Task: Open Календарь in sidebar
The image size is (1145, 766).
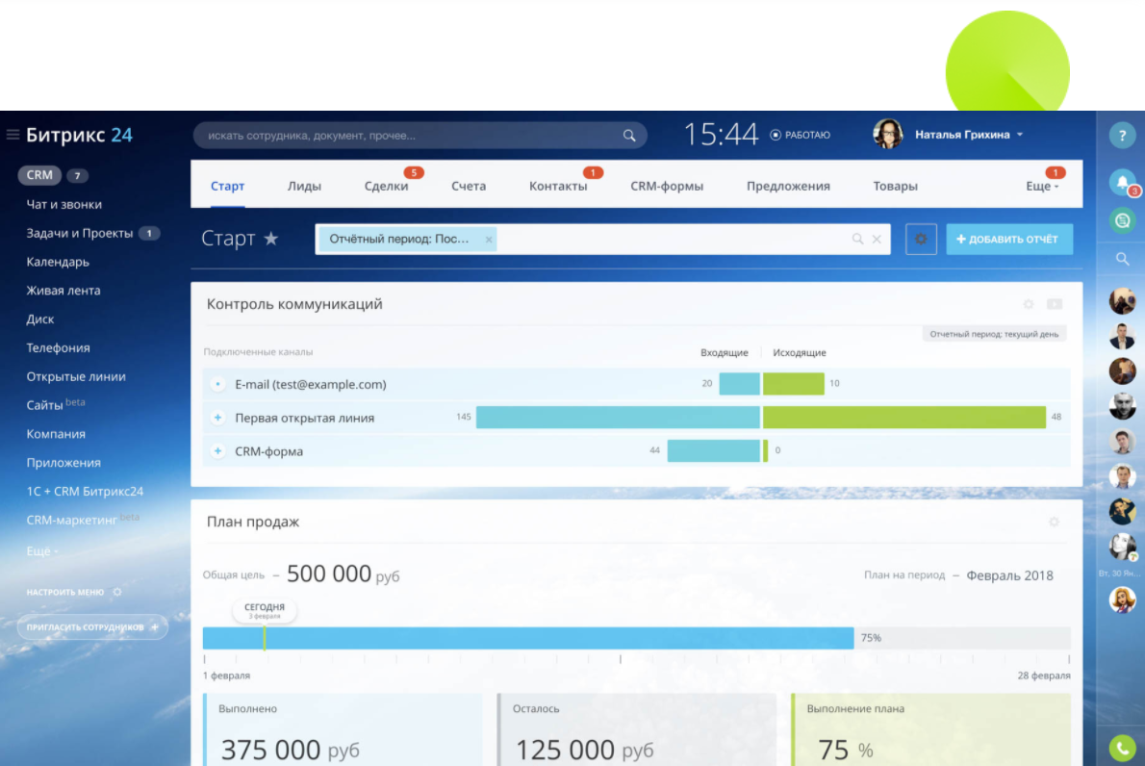Action: (x=58, y=262)
